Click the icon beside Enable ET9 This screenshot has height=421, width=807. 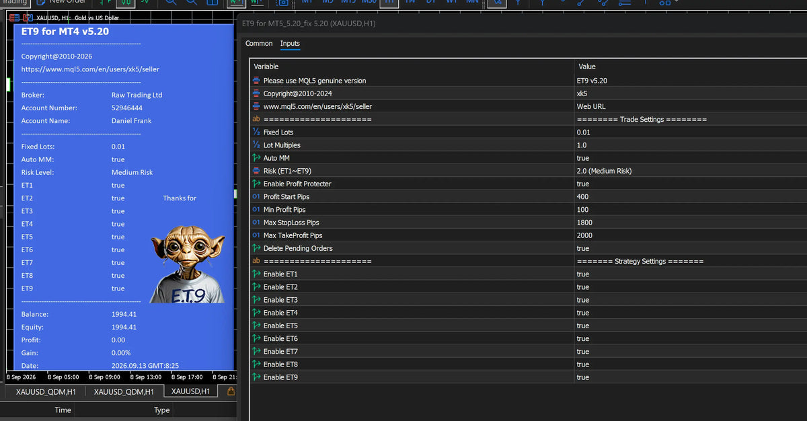(256, 377)
